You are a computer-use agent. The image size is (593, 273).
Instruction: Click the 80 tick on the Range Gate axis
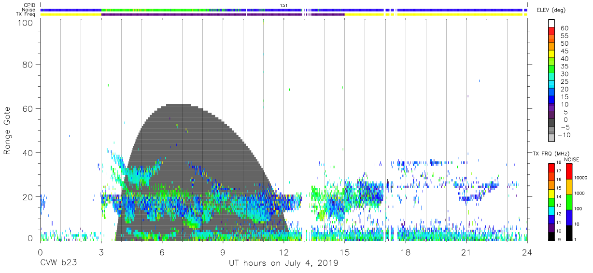(x=28, y=64)
